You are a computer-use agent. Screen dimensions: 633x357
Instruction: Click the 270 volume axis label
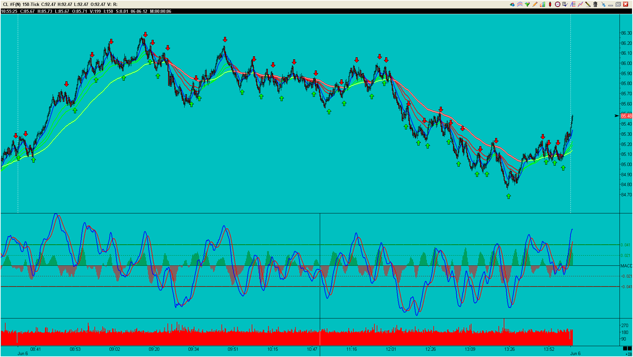[x=624, y=325]
